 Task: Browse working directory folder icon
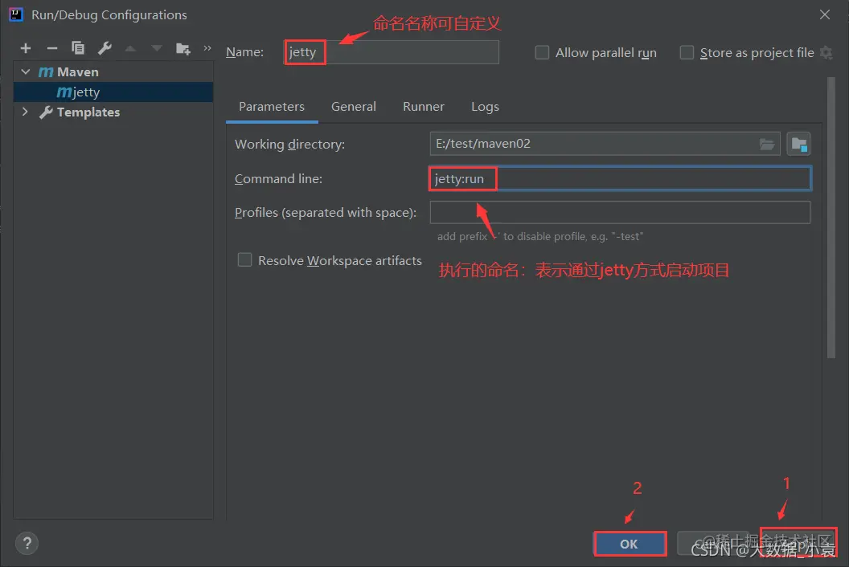coord(767,144)
